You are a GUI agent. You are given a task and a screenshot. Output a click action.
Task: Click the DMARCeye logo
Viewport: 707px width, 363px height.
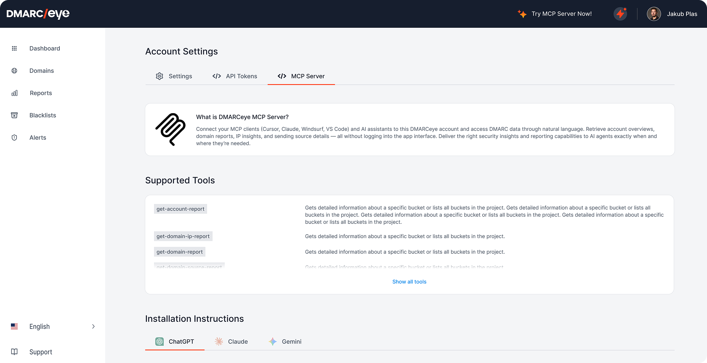[x=38, y=14]
